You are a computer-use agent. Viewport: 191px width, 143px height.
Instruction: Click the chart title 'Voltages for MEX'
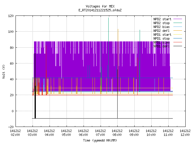tap(100, 6)
